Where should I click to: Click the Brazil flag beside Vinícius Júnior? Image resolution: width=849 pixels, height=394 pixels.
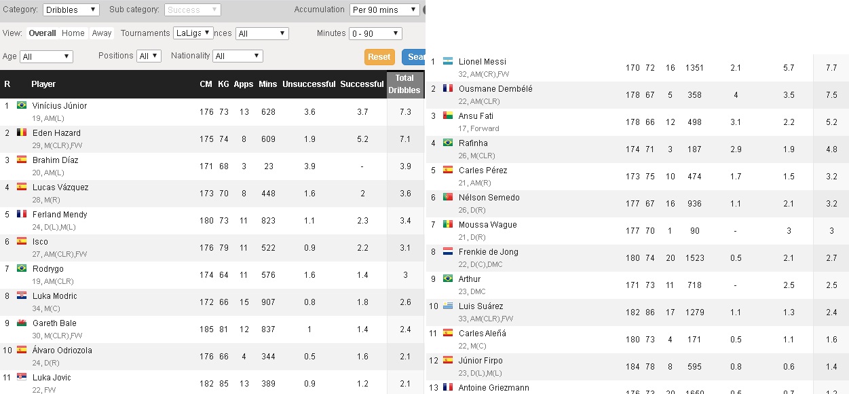[x=22, y=105]
